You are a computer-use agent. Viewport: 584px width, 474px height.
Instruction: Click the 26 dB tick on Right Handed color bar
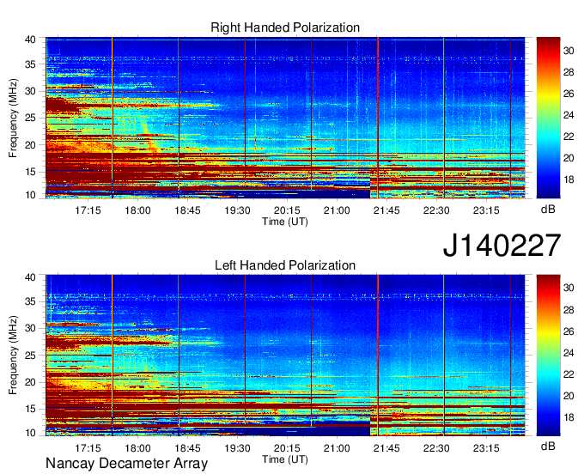click(x=569, y=94)
